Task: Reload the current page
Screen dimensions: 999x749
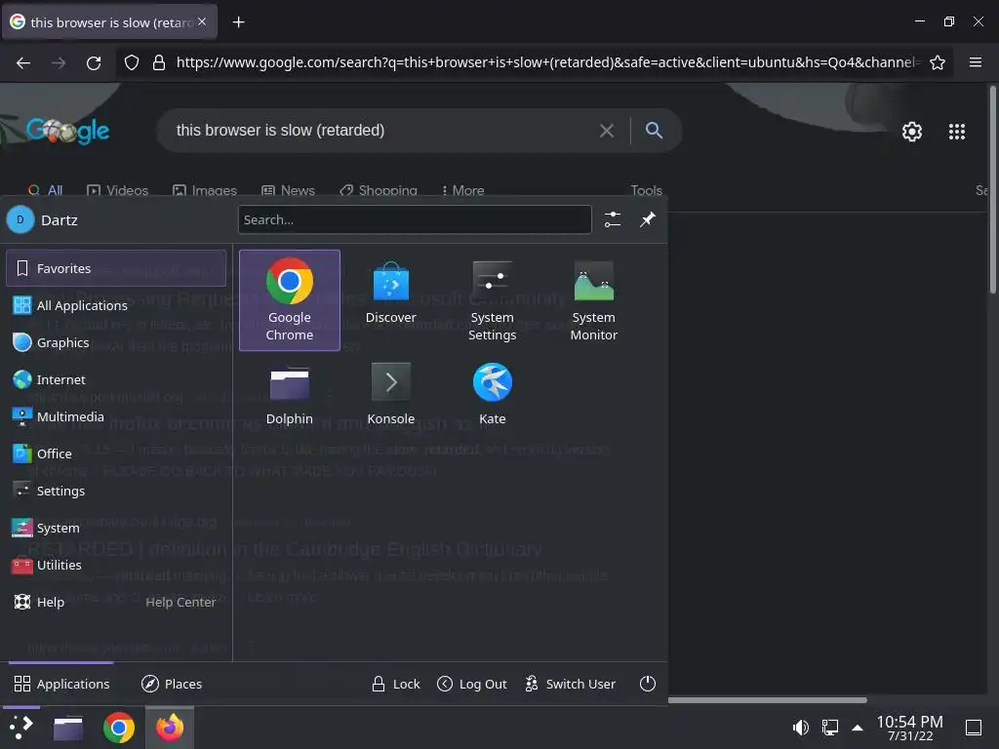Action: pos(94,62)
